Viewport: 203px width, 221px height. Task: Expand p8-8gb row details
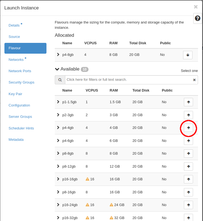[58, 153]
